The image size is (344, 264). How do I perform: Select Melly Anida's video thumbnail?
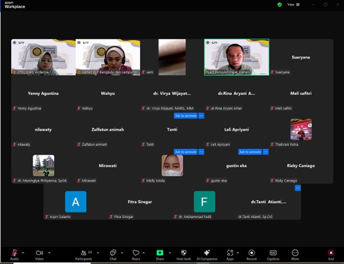[x=172, y=165]
